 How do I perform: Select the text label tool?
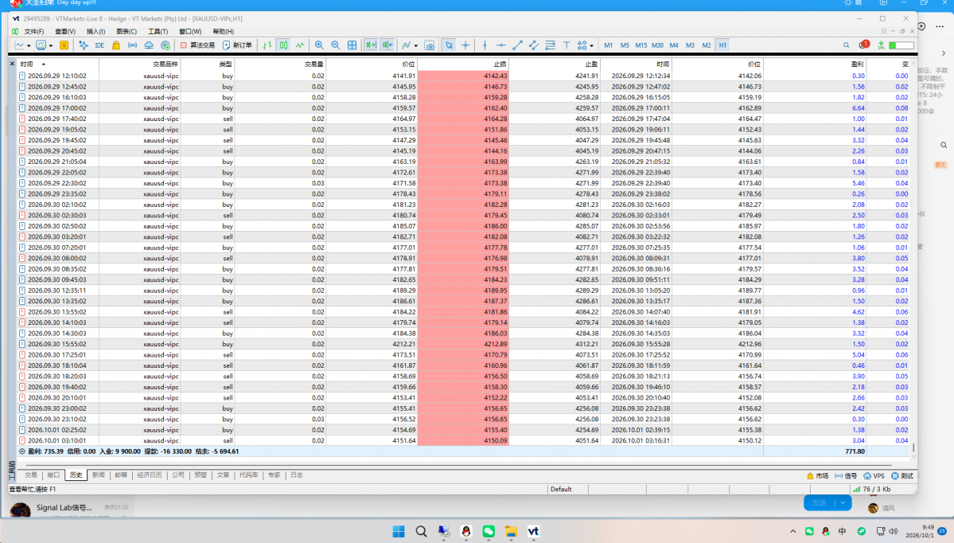pos(567,45)
